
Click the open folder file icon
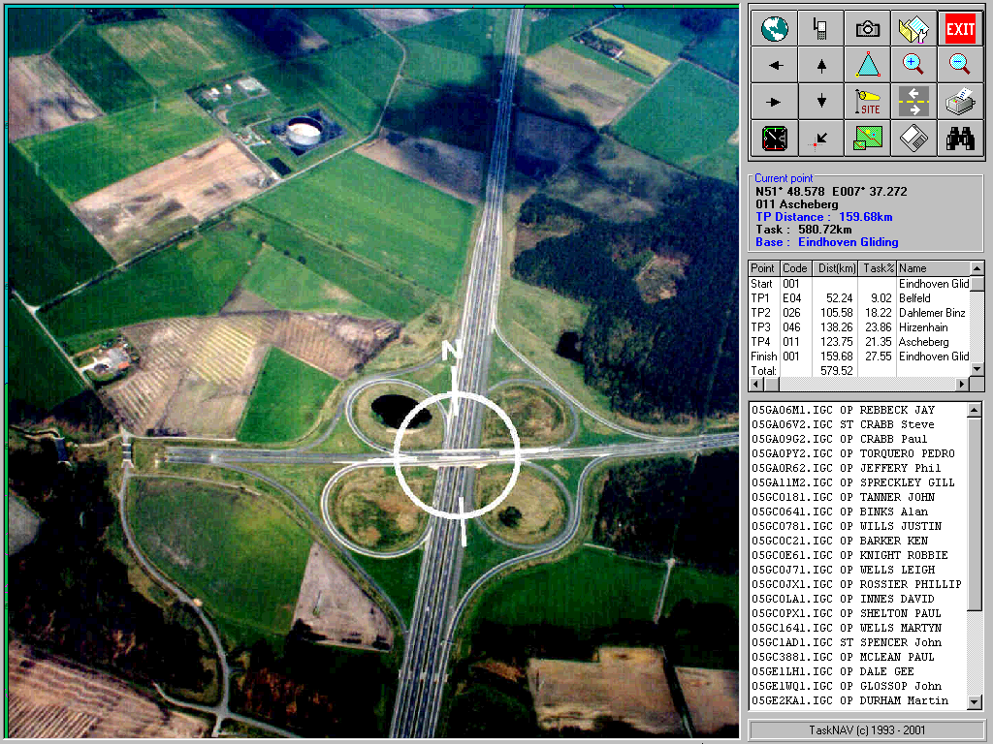pos(913,28)
